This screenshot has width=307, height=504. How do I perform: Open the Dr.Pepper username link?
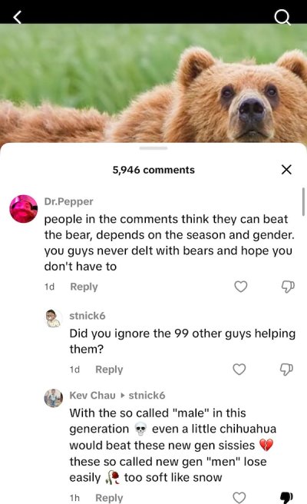pyautogui.click(x=69, y=201)
